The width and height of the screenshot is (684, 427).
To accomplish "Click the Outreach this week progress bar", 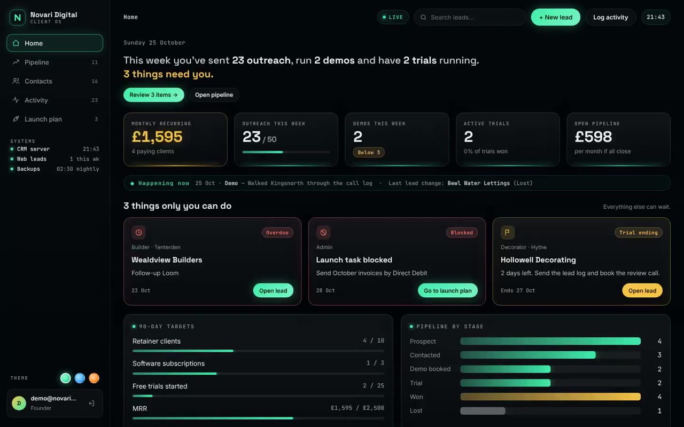I will point(286,152).
